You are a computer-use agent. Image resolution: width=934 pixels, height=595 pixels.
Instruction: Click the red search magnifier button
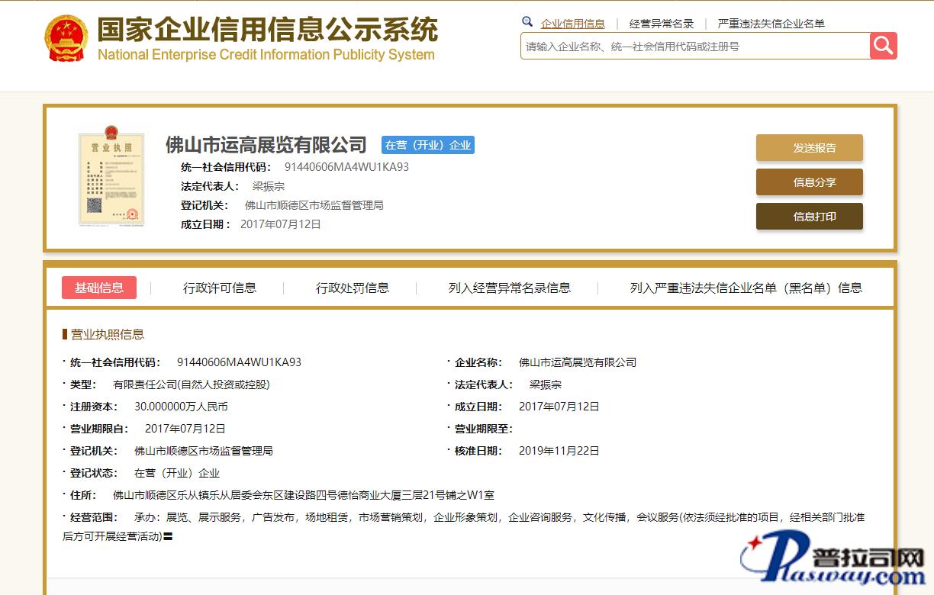click(x=883, y=46)
